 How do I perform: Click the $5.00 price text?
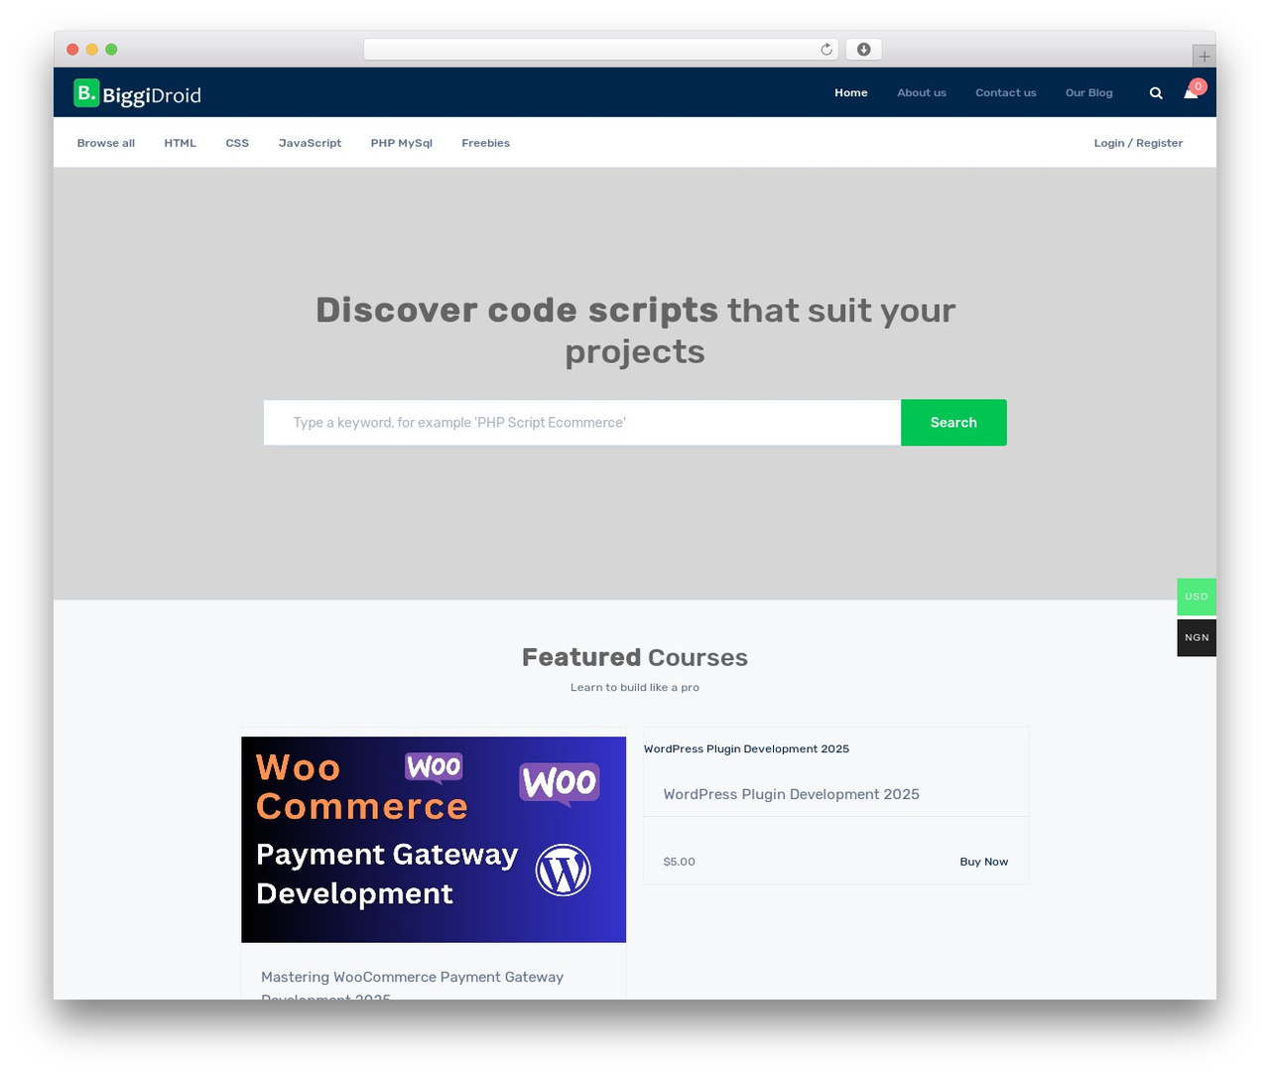pyautogui.click(x=680, y=862)
